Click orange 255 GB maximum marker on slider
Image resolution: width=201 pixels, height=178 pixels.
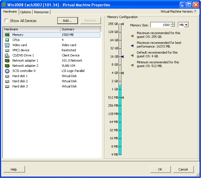click(x=122, y=24)
